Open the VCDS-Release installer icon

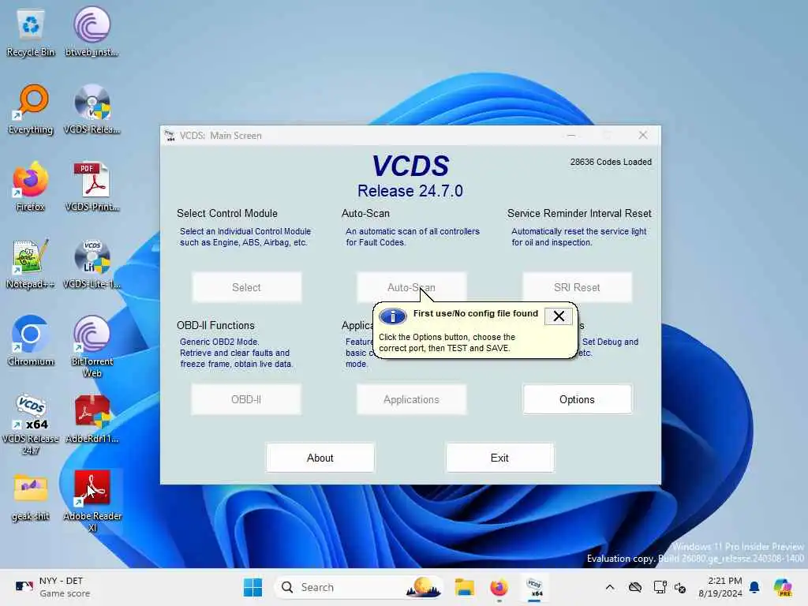pos(92,109)
